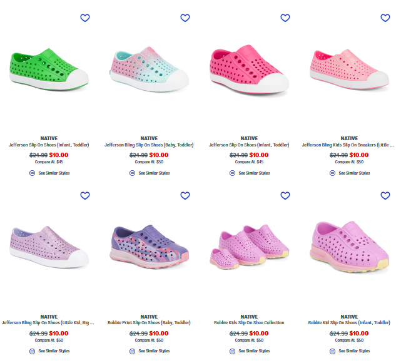Click similar styles icon under green shoe
Screen dimensions: 401x363
(x=32, y=173)
